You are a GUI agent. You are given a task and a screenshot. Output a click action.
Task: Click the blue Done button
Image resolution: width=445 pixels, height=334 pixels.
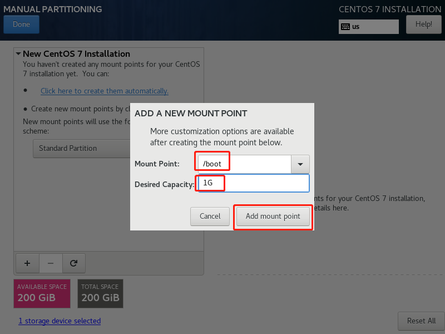coord(21,24)
